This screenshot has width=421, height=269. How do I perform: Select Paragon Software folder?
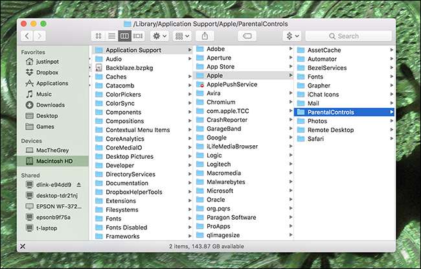coord(244,217)
